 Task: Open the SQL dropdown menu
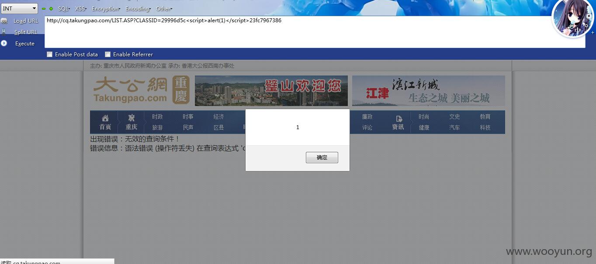click(x=64, y=9)
